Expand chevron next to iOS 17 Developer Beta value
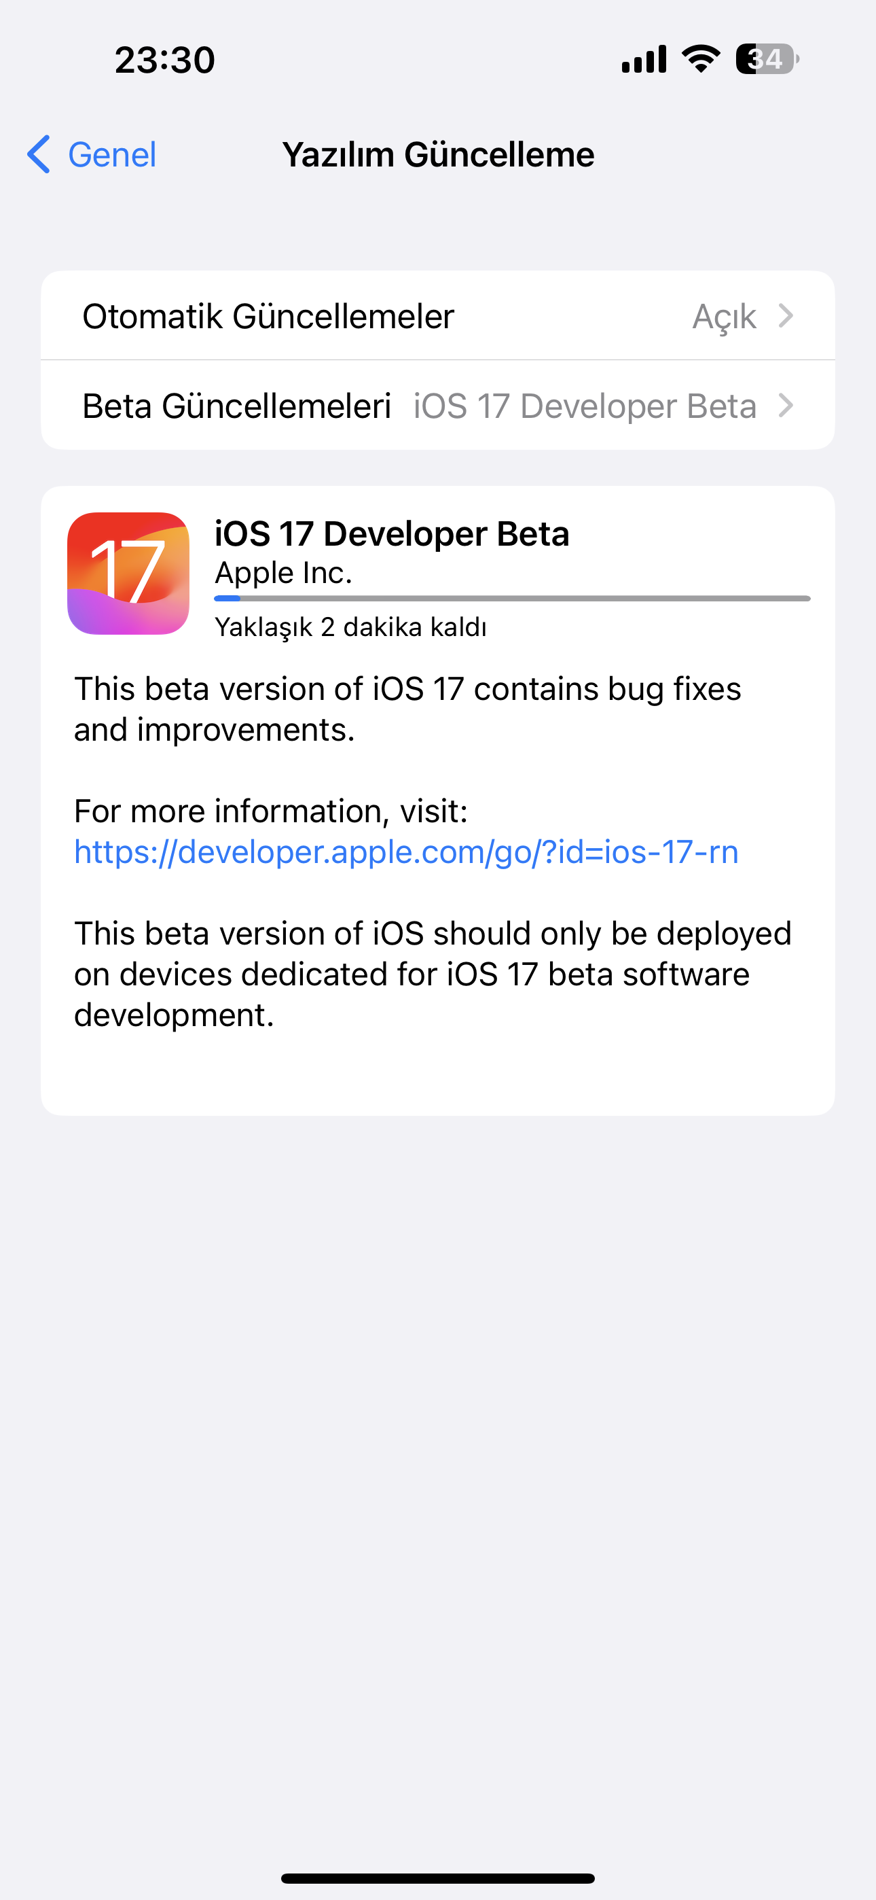The width and height of the screenshot is (876, 1900). point(786,405)
